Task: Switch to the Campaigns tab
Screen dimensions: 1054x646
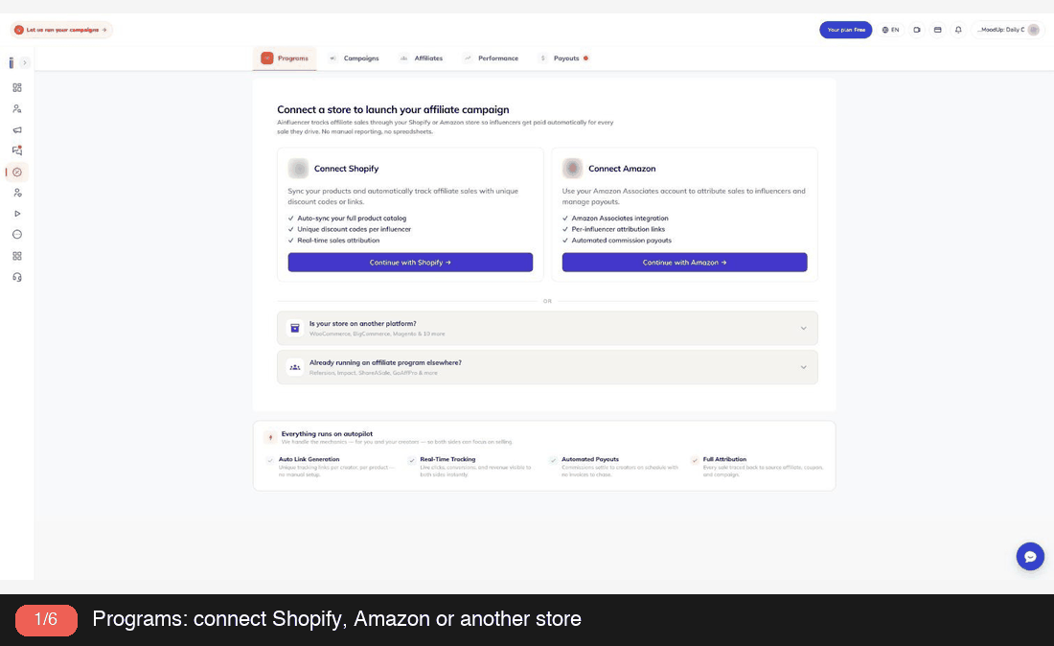Action: coord(354,58)
